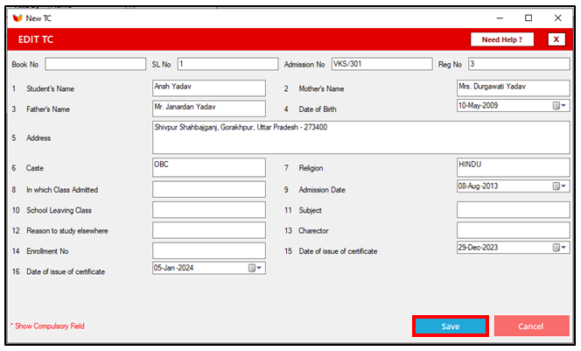Click Father's Name field Mr. Janardan Yadav
581x351 pixels.
tap(209, 109)
